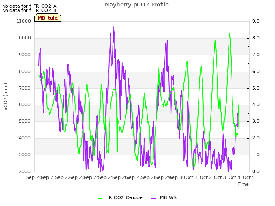The height and width of the screenshot is (206, 275).
Task: Click the green FR_CO2_C-upper legend swatch
Action: coord(100,198)
